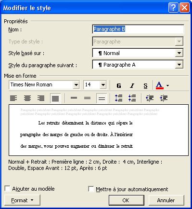
Task: Toggle bold formatting with the G button
Action: click(119, 85)
